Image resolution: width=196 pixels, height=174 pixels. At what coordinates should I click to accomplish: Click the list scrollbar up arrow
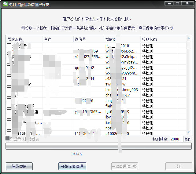189,38
